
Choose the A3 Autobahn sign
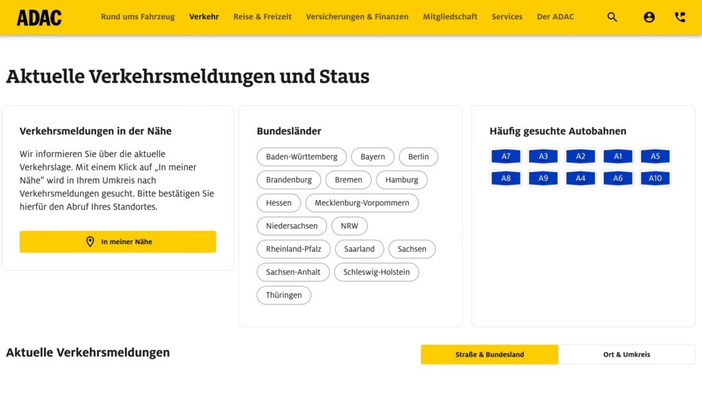coord(543,156)
